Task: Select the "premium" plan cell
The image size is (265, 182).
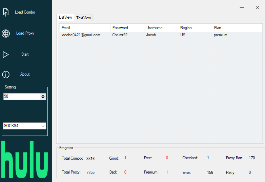Action: (x=221, y=35)
